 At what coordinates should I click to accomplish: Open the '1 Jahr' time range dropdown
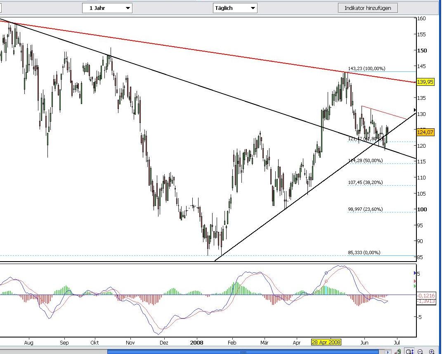coord(107,8)
